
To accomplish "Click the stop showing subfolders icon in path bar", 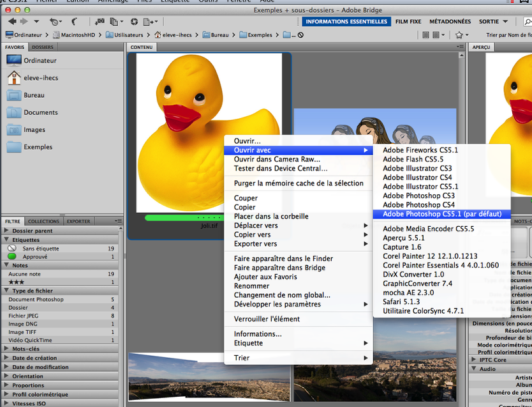I will tap(300, 35).
